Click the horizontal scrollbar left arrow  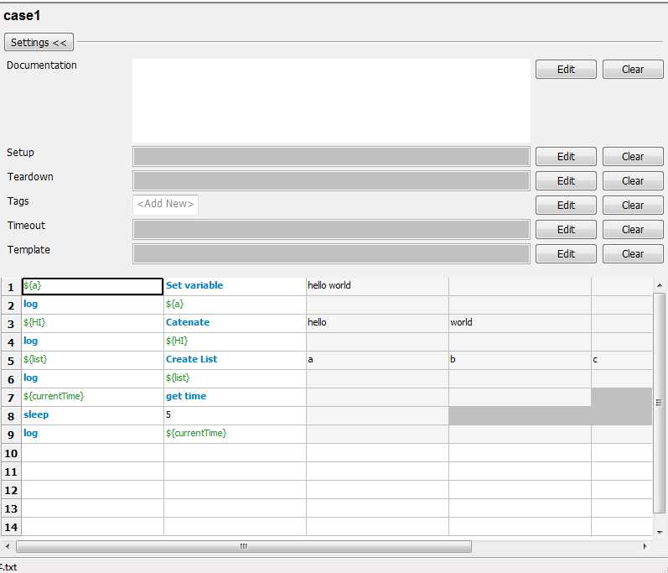coord(8,546)
